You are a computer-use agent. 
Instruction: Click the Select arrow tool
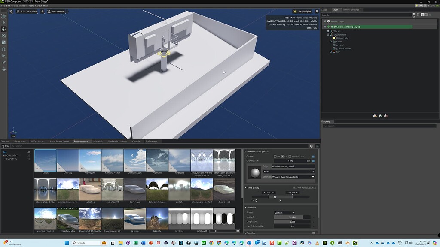click(x=4, y=22)
